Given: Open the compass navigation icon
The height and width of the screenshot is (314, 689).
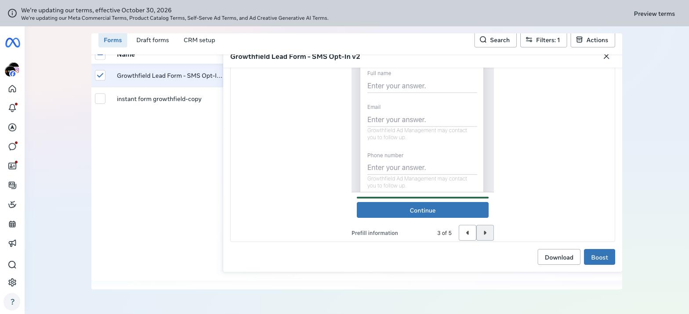Looking at the screenshot, I should (12, 127).
